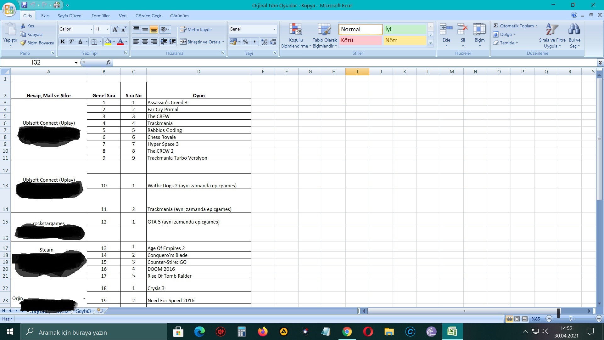Click Ekle insert cells icon
The height and width of the screenshot is (340, 604).
tap(446, 29)
